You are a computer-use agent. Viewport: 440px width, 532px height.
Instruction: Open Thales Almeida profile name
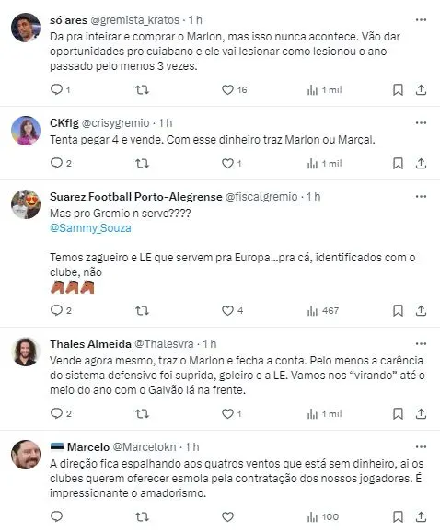(90, 344)
